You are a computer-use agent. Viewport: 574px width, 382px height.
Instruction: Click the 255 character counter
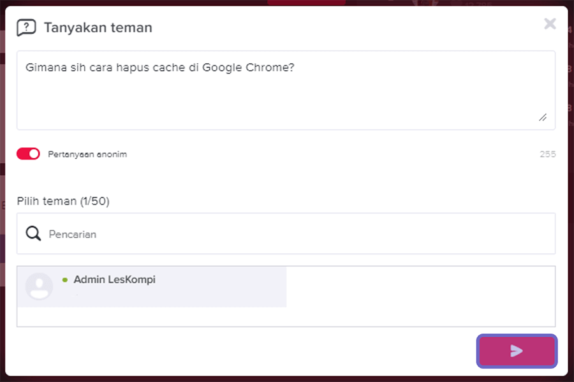[x=548, y=154]
